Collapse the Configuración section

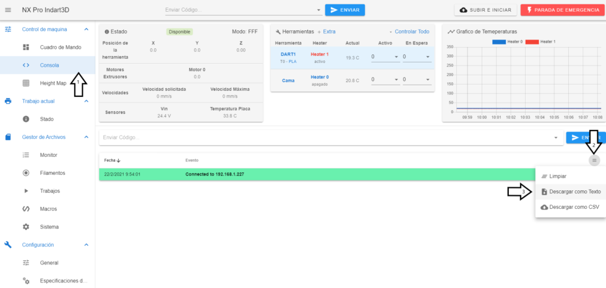87,245
